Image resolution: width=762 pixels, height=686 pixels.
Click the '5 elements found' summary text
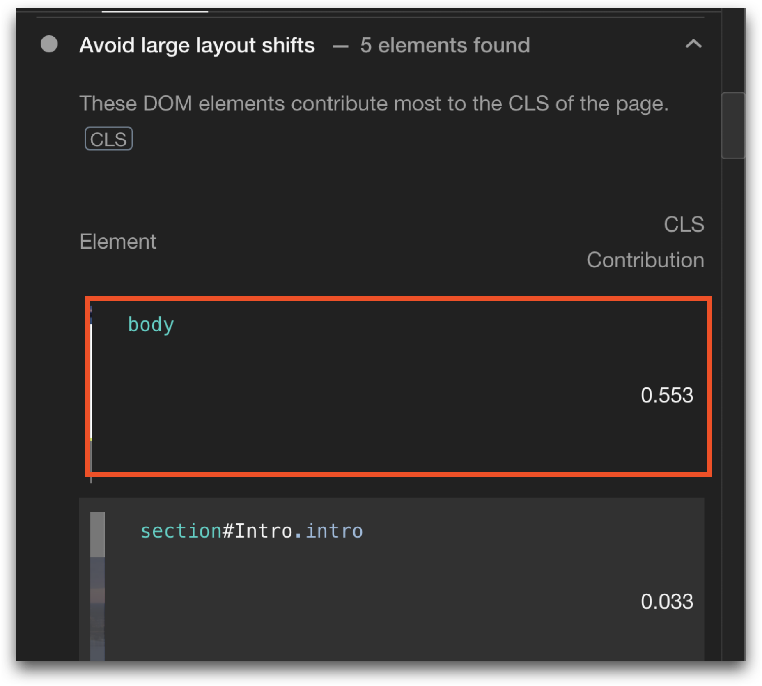(x=445, y=45)
